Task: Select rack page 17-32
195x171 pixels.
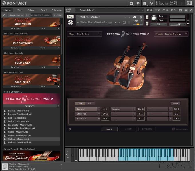Action: pyautogui.click(x=157, y=10)
